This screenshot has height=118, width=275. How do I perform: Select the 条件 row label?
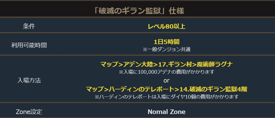pos(29,27)
